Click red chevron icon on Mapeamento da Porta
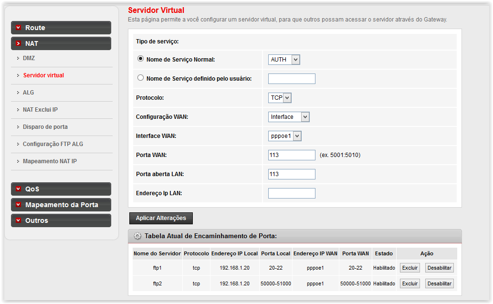This screenshot has width=493, height=304. 19,205
